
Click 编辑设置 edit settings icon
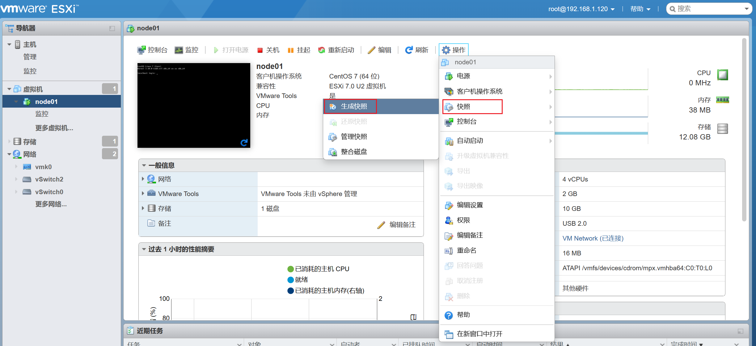449,205
